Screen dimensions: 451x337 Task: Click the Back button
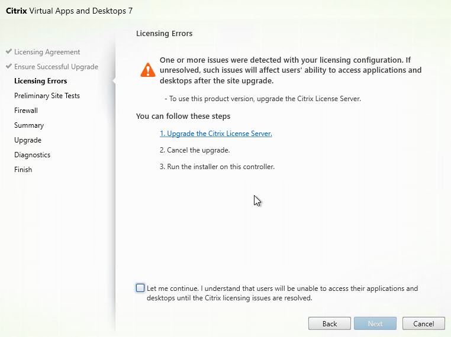tap(329, 324)
